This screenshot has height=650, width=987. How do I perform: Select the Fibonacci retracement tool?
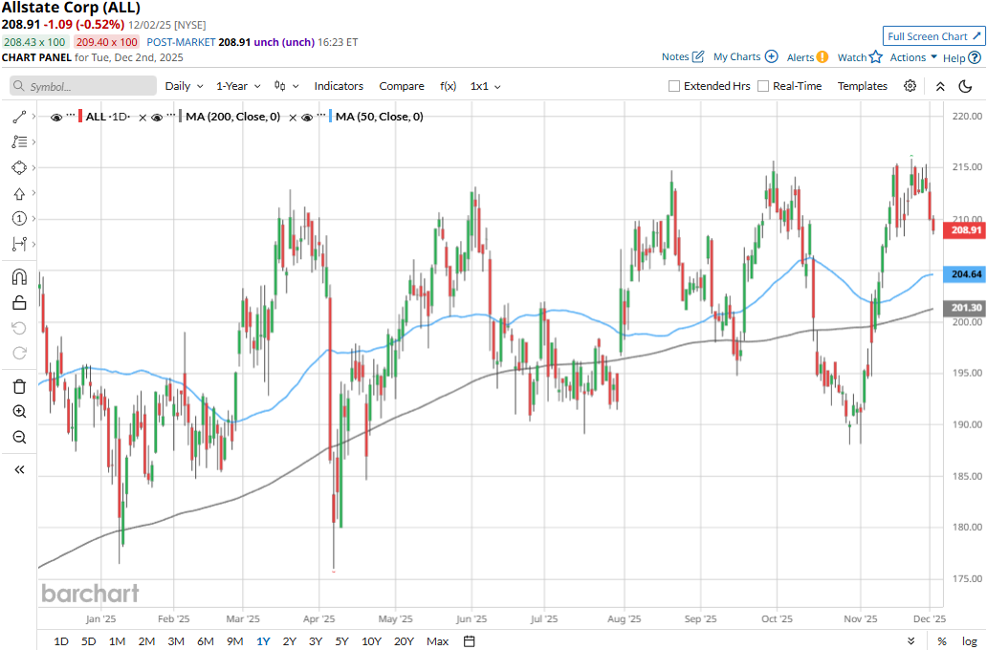coord(19,142)
